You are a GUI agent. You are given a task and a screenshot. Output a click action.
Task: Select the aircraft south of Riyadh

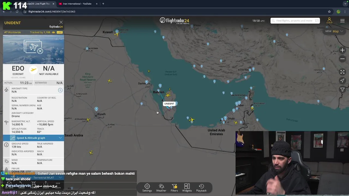[x=91, y=153]
